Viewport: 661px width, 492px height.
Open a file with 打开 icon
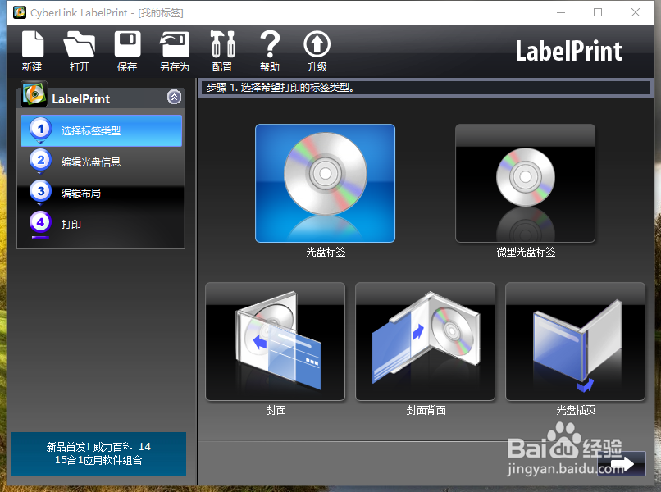click(80, 51)
